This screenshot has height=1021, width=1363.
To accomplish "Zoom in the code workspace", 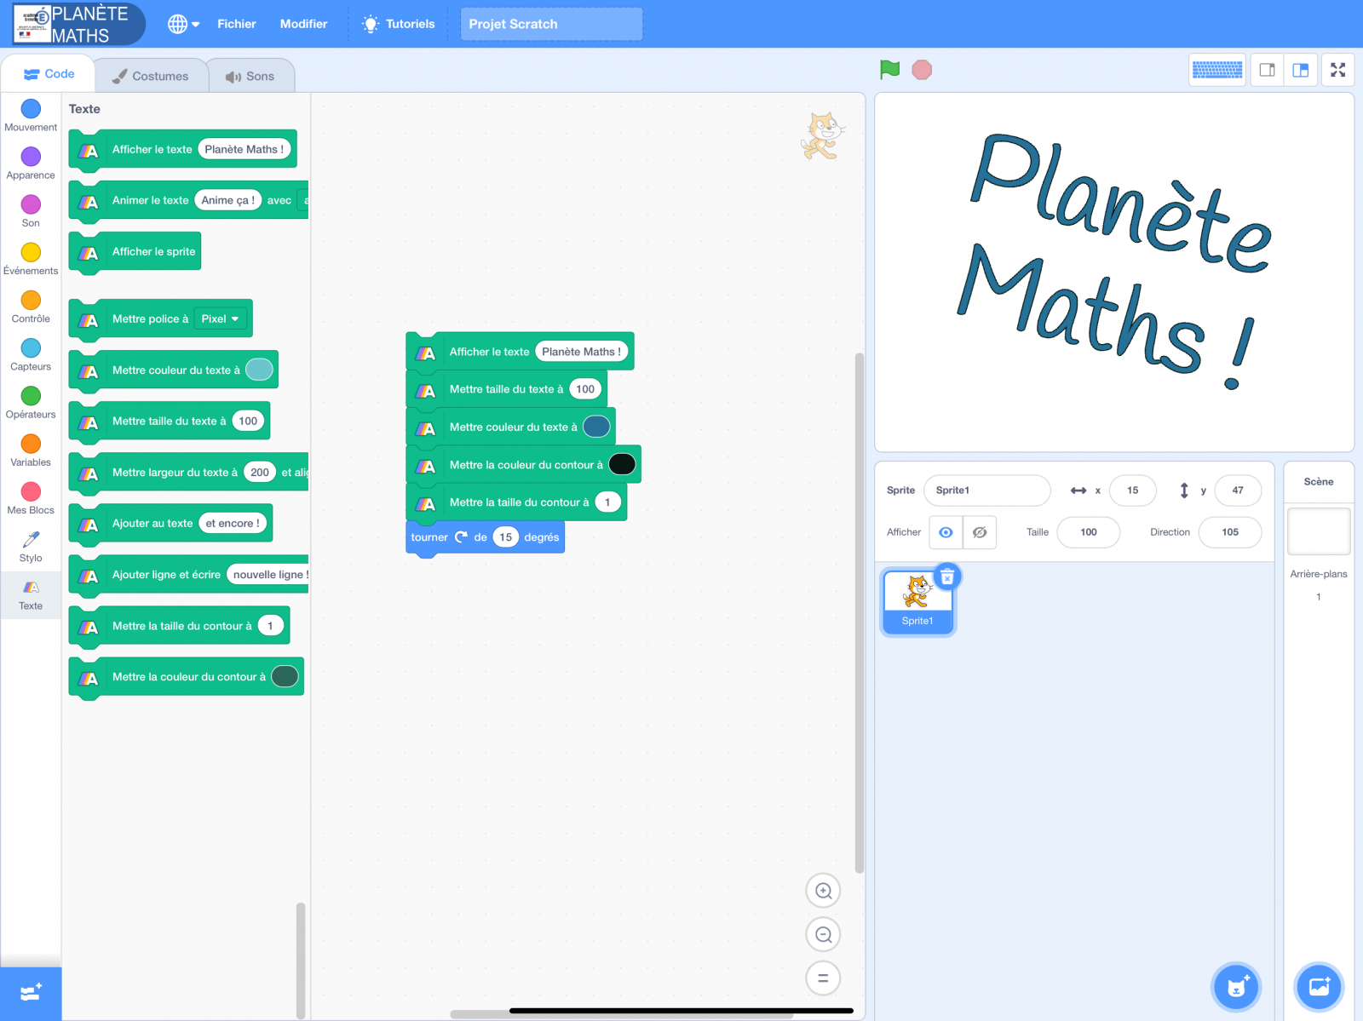I will pos(823,891).
